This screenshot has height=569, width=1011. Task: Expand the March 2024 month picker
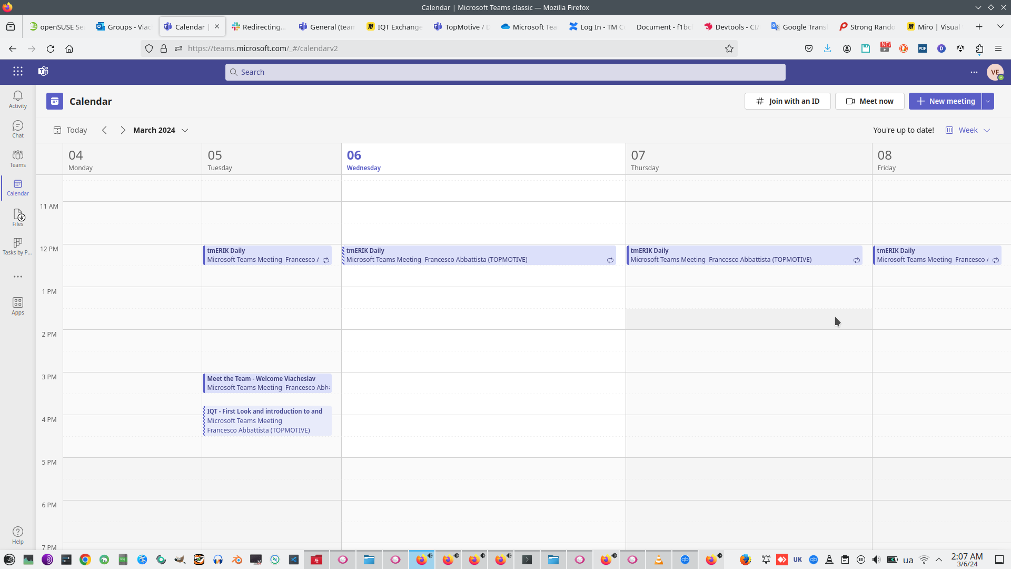161,130
